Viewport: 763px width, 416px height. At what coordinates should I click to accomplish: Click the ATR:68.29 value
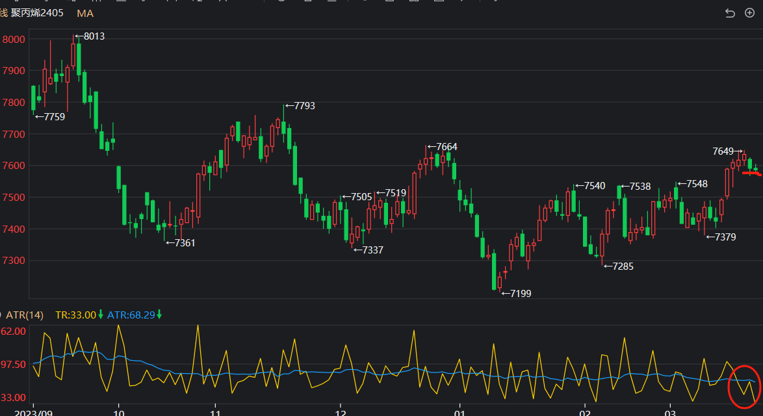click(131, 315)
